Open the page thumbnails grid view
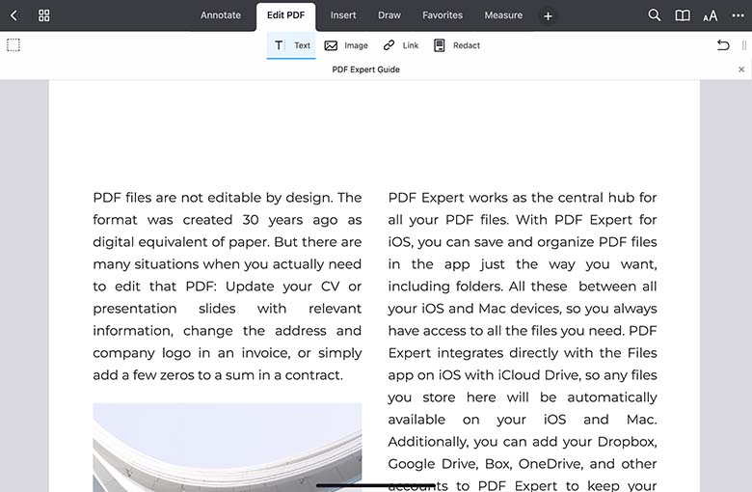The width and height of the screenshot is (752, 492). 43,15
